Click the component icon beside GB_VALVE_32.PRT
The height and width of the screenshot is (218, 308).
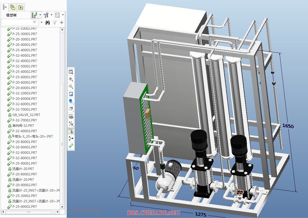pyautogui.click(x=10, y=115)
